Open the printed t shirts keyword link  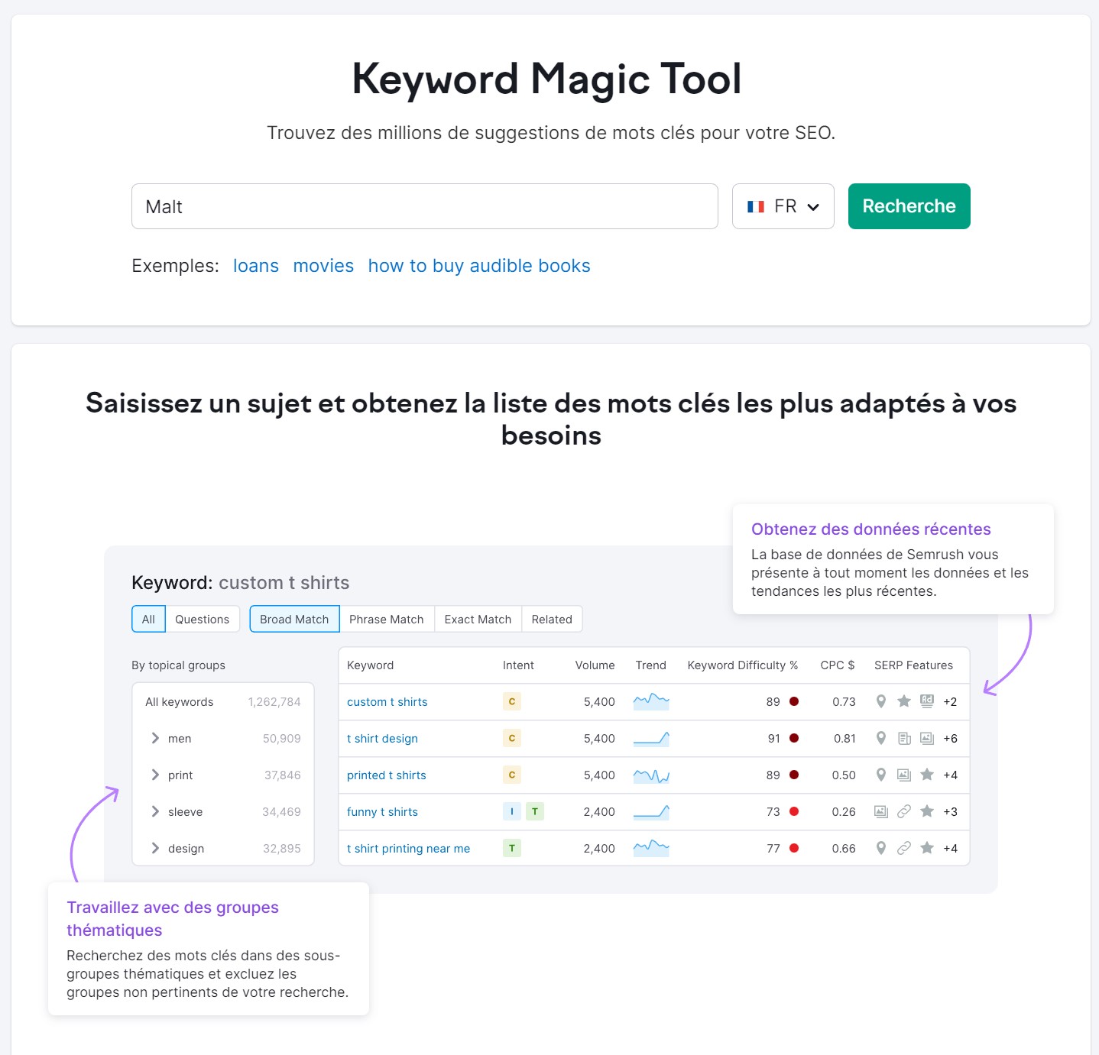pos(386,775)
